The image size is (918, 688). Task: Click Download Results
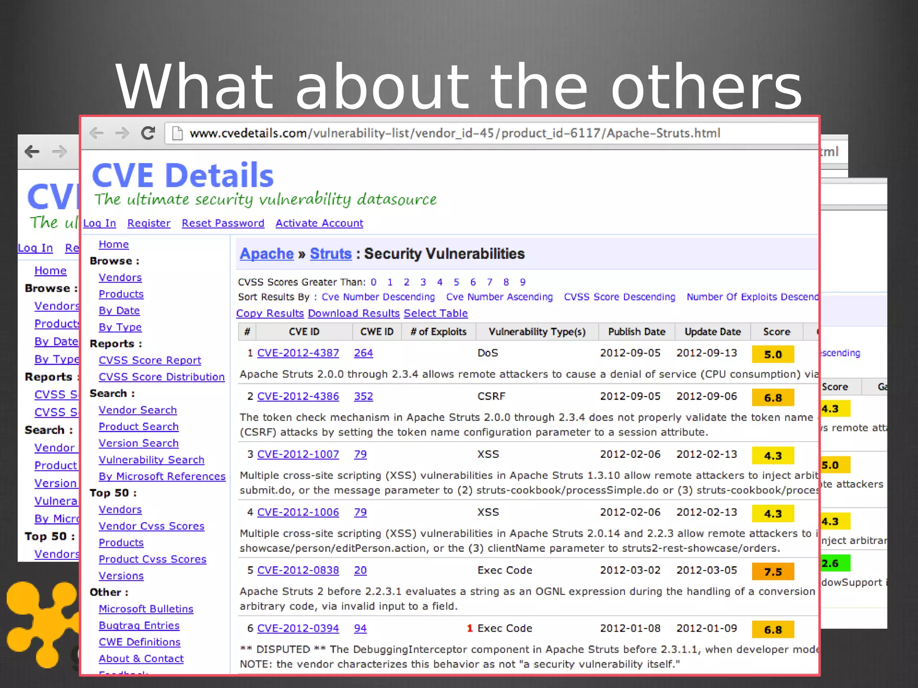[354, 314]
